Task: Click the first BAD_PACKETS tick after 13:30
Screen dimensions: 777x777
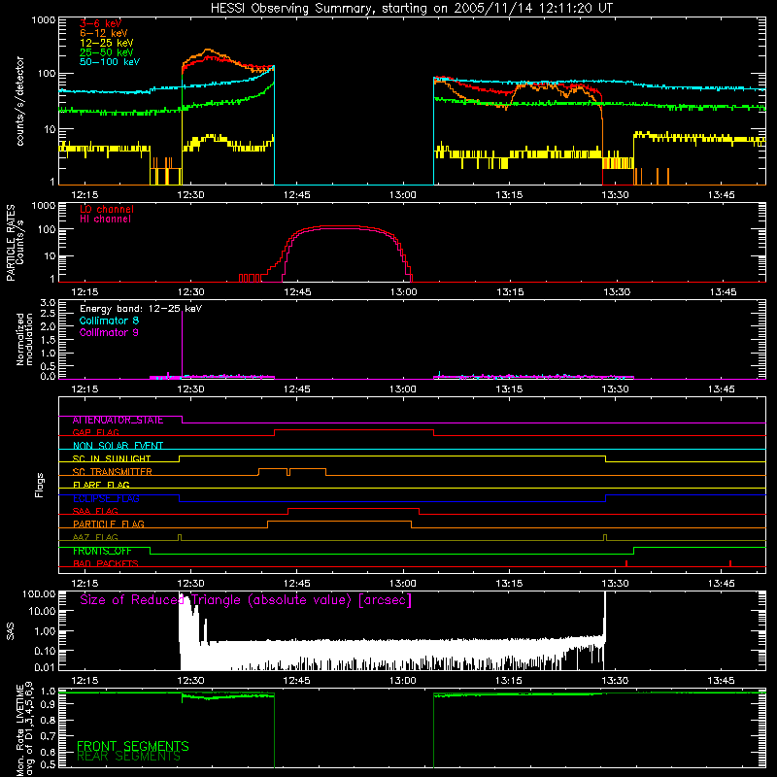Action: click(x=626, y=563)
